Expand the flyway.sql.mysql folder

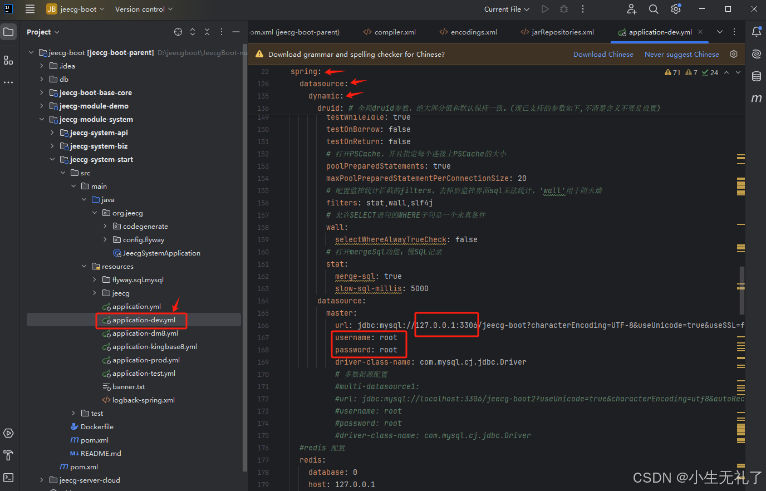(x=95, y=279)
